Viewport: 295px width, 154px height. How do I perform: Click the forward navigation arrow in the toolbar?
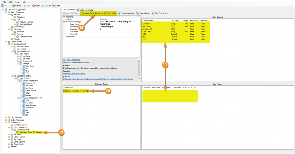coord(9,6)
